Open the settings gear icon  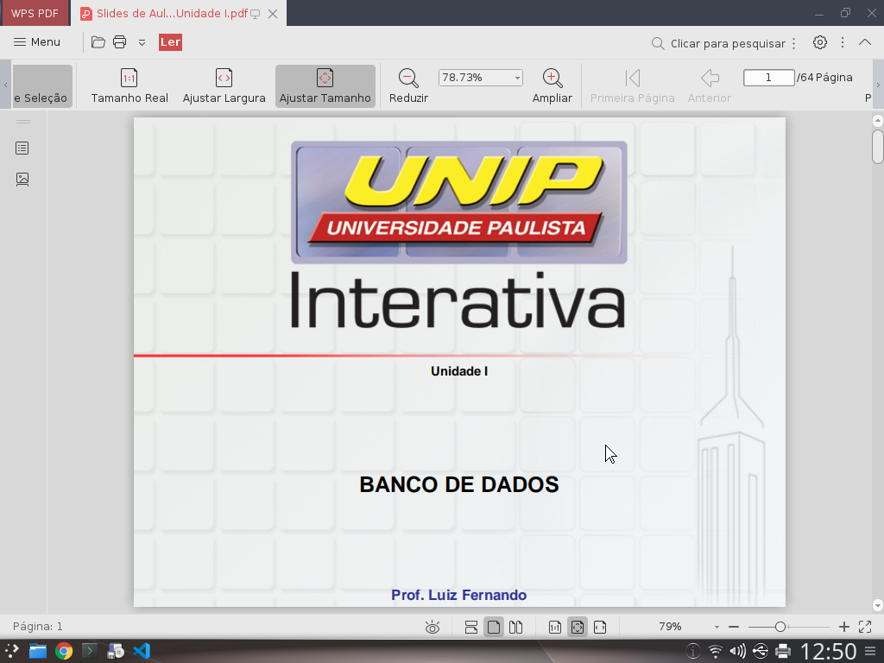pos(820,42)
